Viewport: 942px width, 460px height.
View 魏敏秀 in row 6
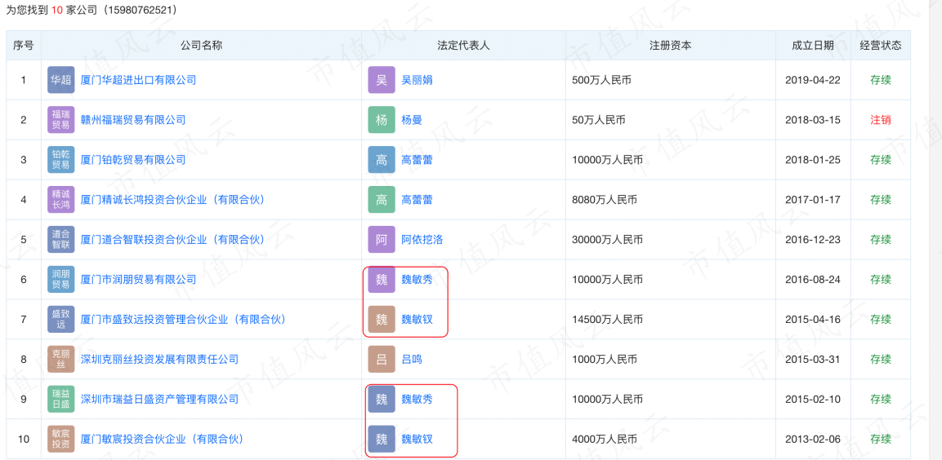pos(417,279)
